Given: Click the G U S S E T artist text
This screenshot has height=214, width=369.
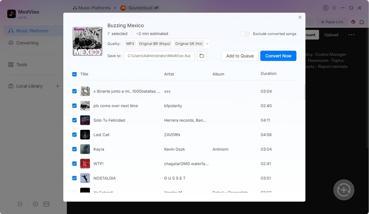Looking at the screenshot, I should [175, 178].
